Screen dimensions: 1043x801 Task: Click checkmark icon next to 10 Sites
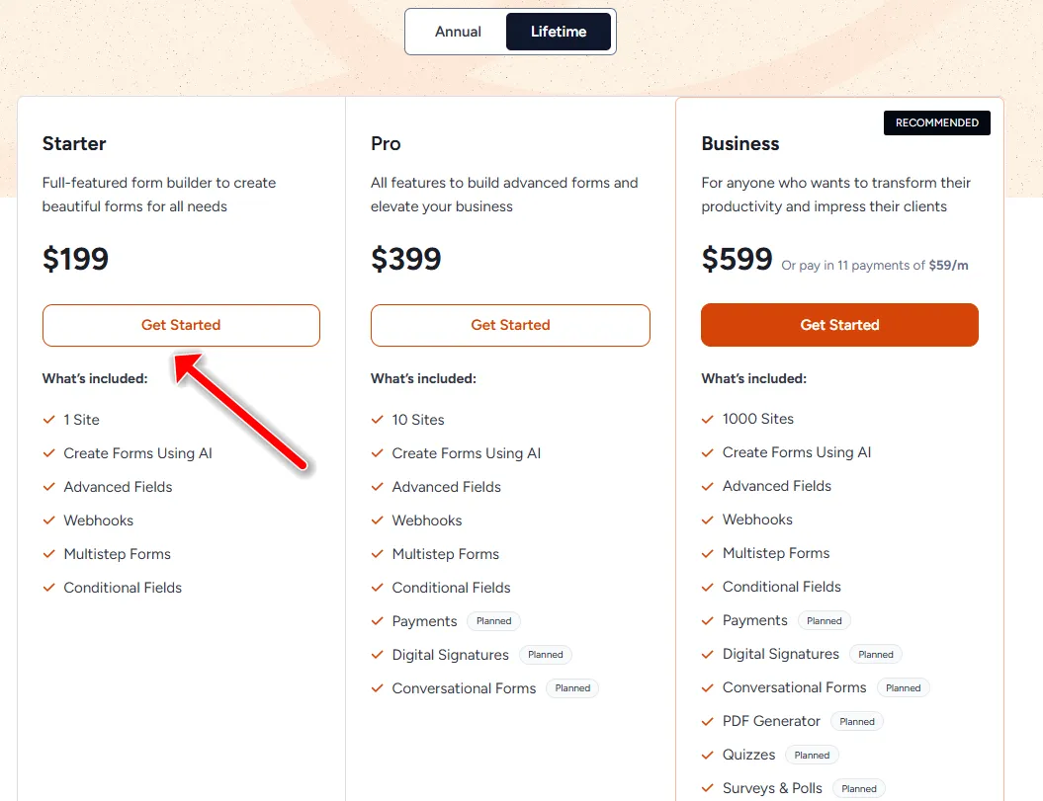pos(377,420)
